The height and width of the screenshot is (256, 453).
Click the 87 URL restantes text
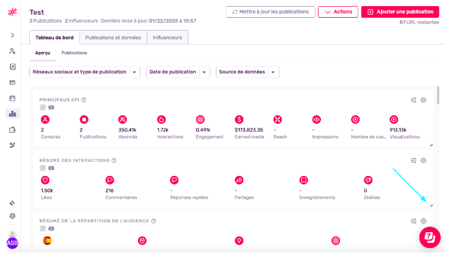coord(419,22)
